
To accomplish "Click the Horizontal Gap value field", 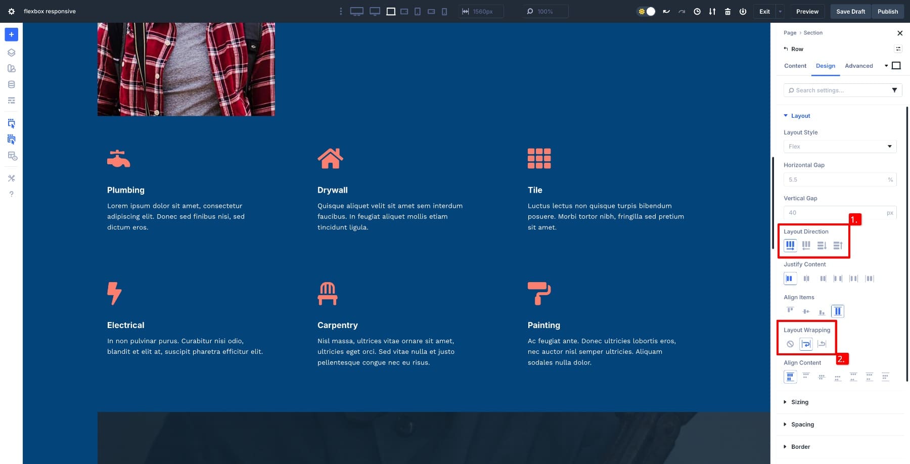I will [x=834, y=179].
